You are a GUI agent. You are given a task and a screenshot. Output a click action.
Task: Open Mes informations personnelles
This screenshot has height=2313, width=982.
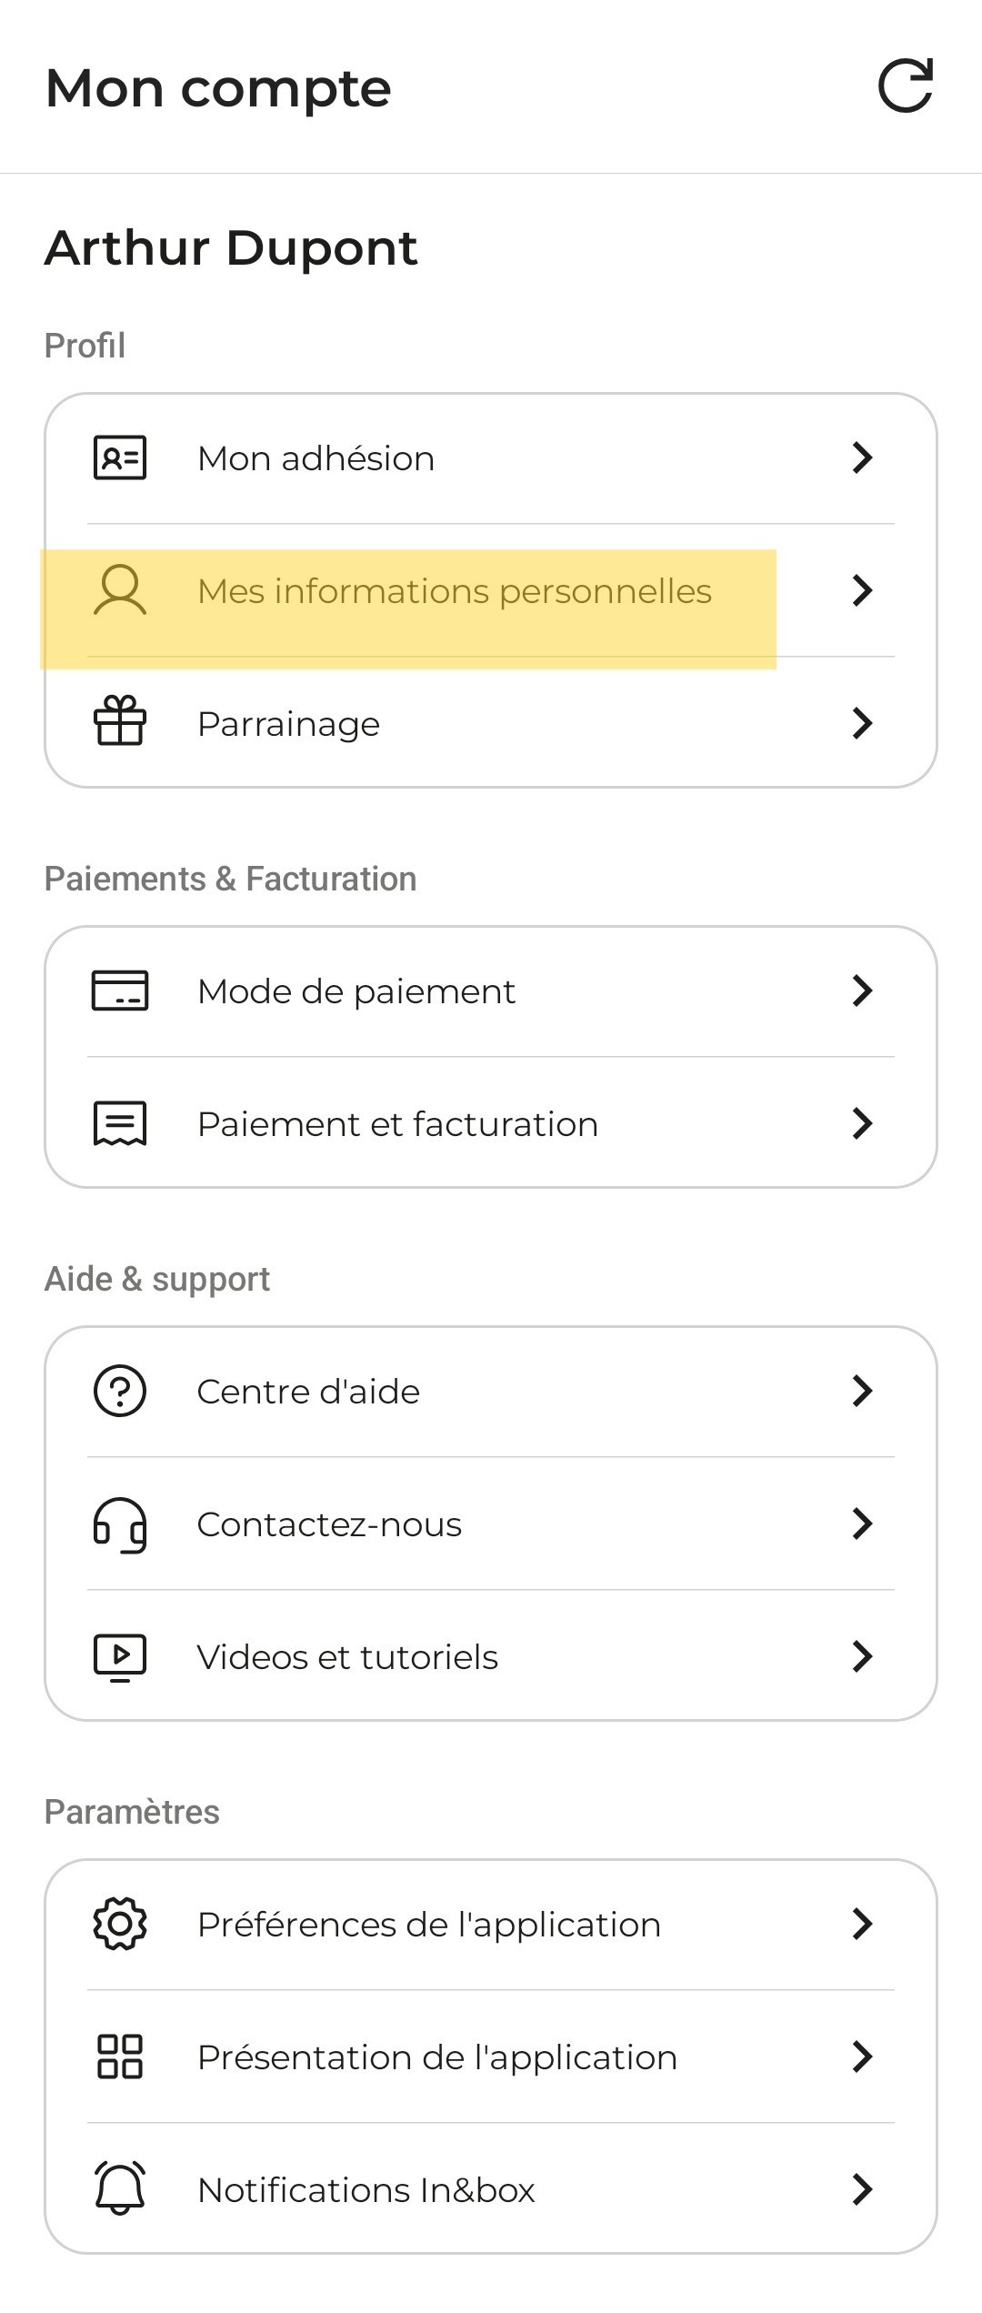(491, 590)
